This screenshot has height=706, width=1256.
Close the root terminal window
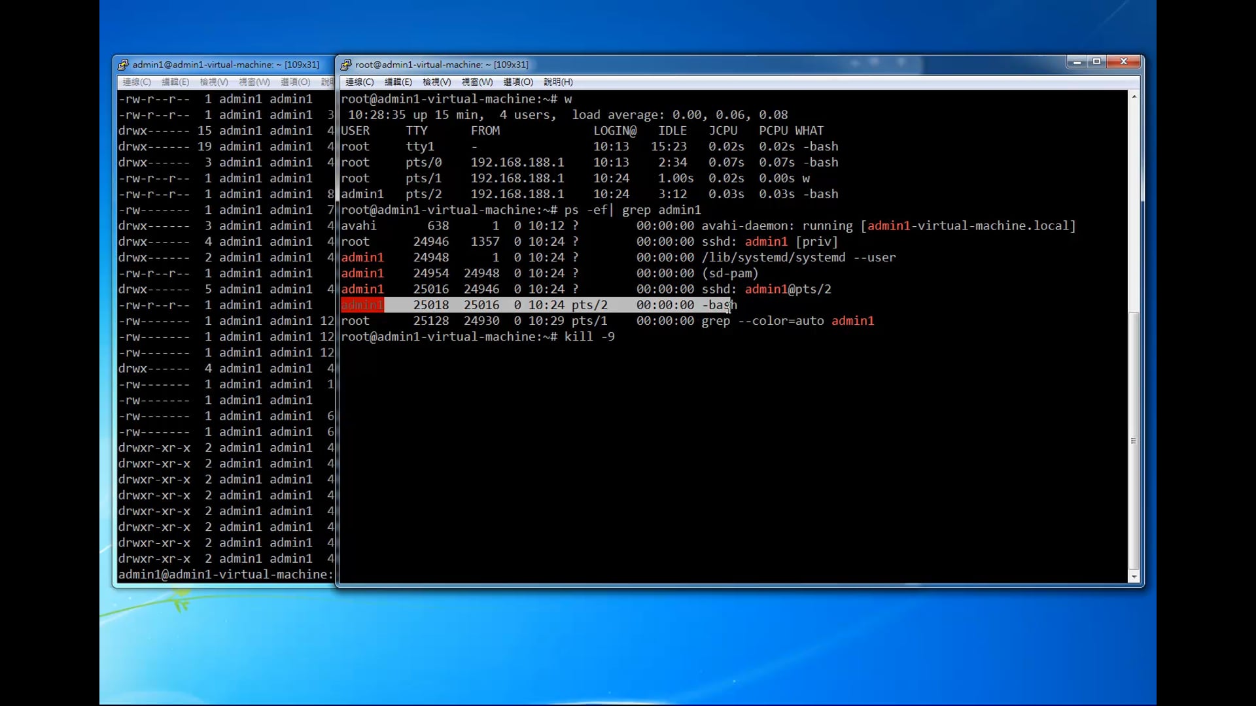coord(1124,61)
